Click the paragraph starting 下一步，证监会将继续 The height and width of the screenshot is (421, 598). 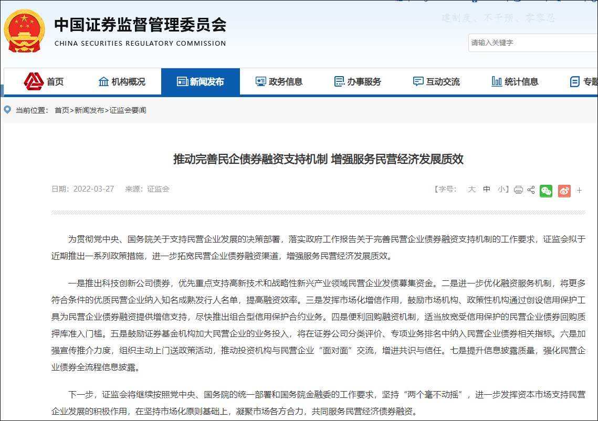click(319, 403)
